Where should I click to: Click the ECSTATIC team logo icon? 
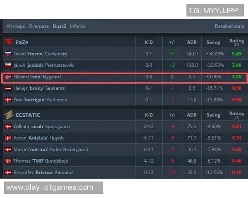(x=9, y=115)
